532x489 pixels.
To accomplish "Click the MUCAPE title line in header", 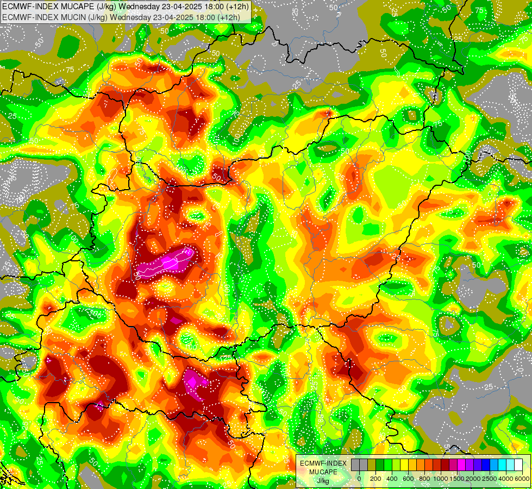I will click(x=125, y=7).
